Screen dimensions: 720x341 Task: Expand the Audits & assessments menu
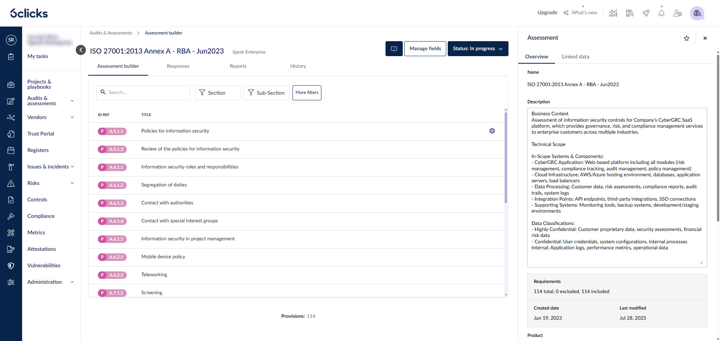[72, 101]
